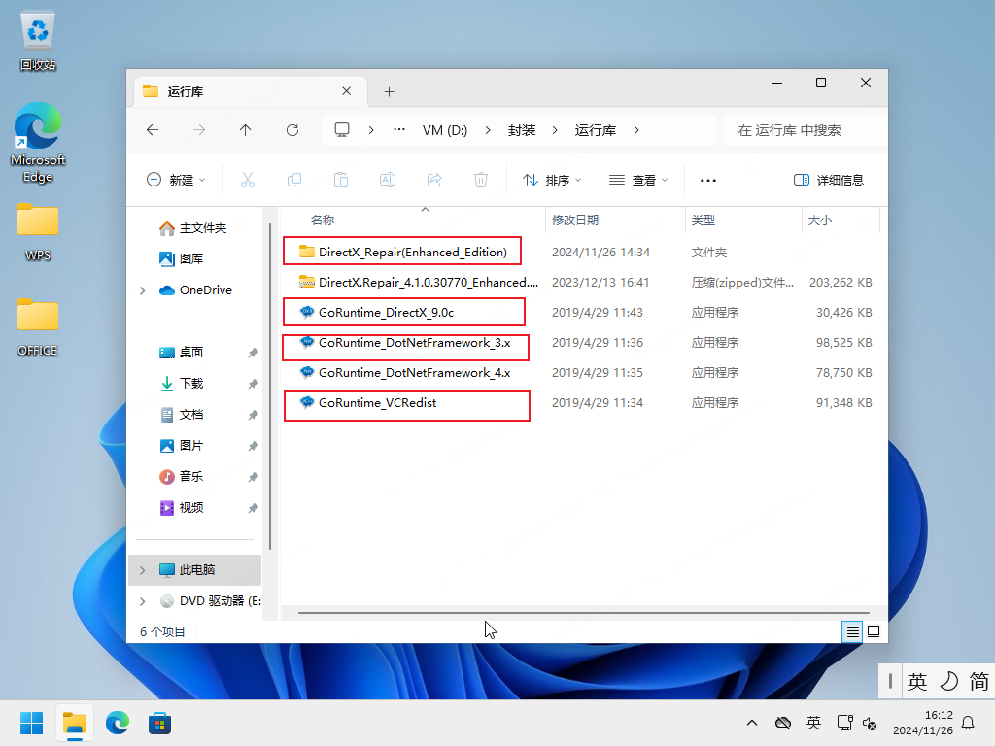Viewport: 995px width, 746px height.
Task: Go up one folder level
Action: click(x=246, y=130)
